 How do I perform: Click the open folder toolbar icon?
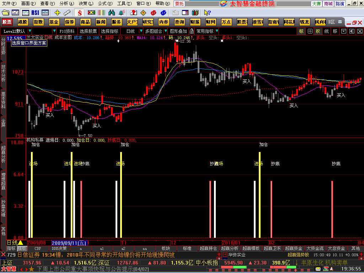click(6, 13)
